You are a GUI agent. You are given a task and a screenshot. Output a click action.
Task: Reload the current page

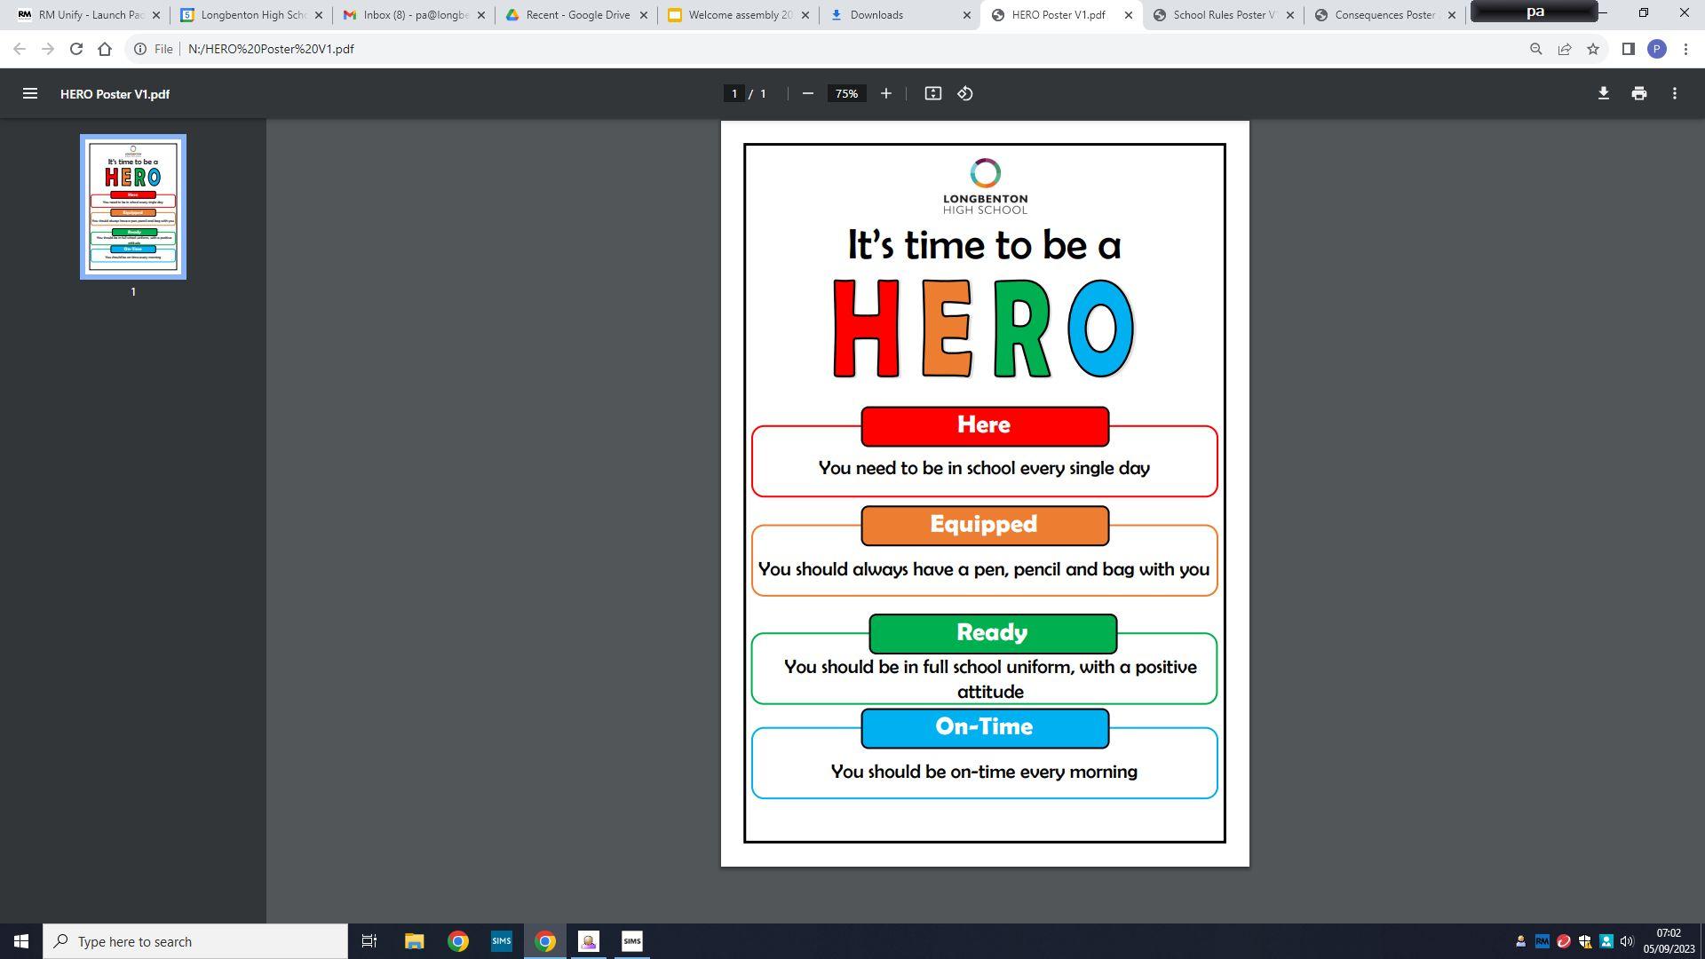coord(76,49)
